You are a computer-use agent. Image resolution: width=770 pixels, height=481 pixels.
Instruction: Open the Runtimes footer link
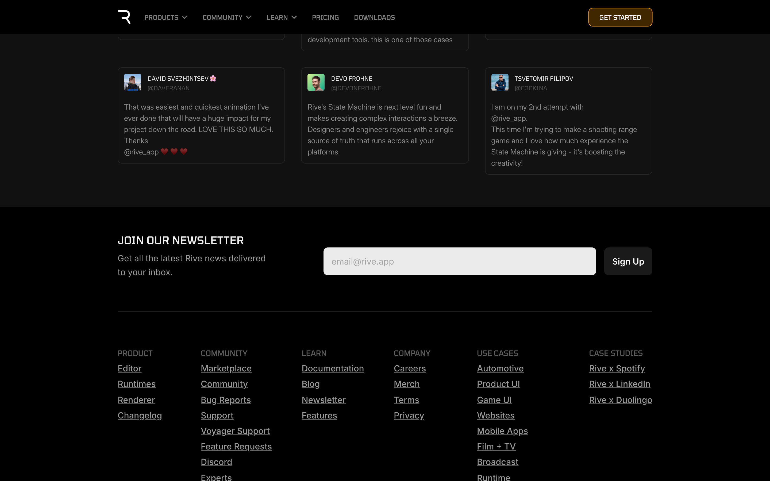click(x=137, y=384)
